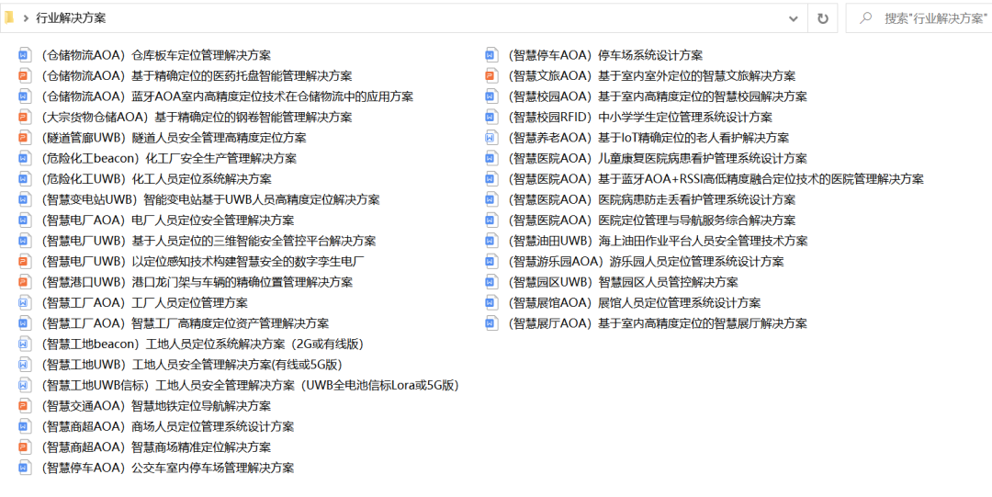Click the magnifier icon in search box

coord(865,18)
